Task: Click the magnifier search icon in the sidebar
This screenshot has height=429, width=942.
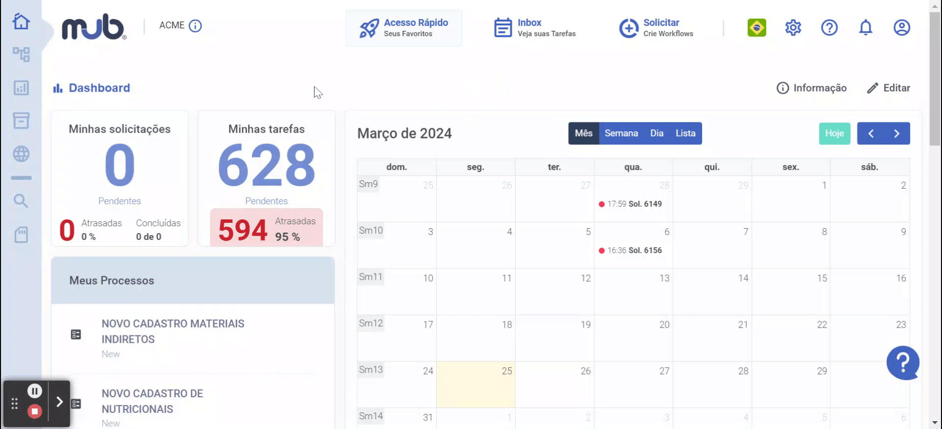Action: pyautogui.click(x=21, y=201)
